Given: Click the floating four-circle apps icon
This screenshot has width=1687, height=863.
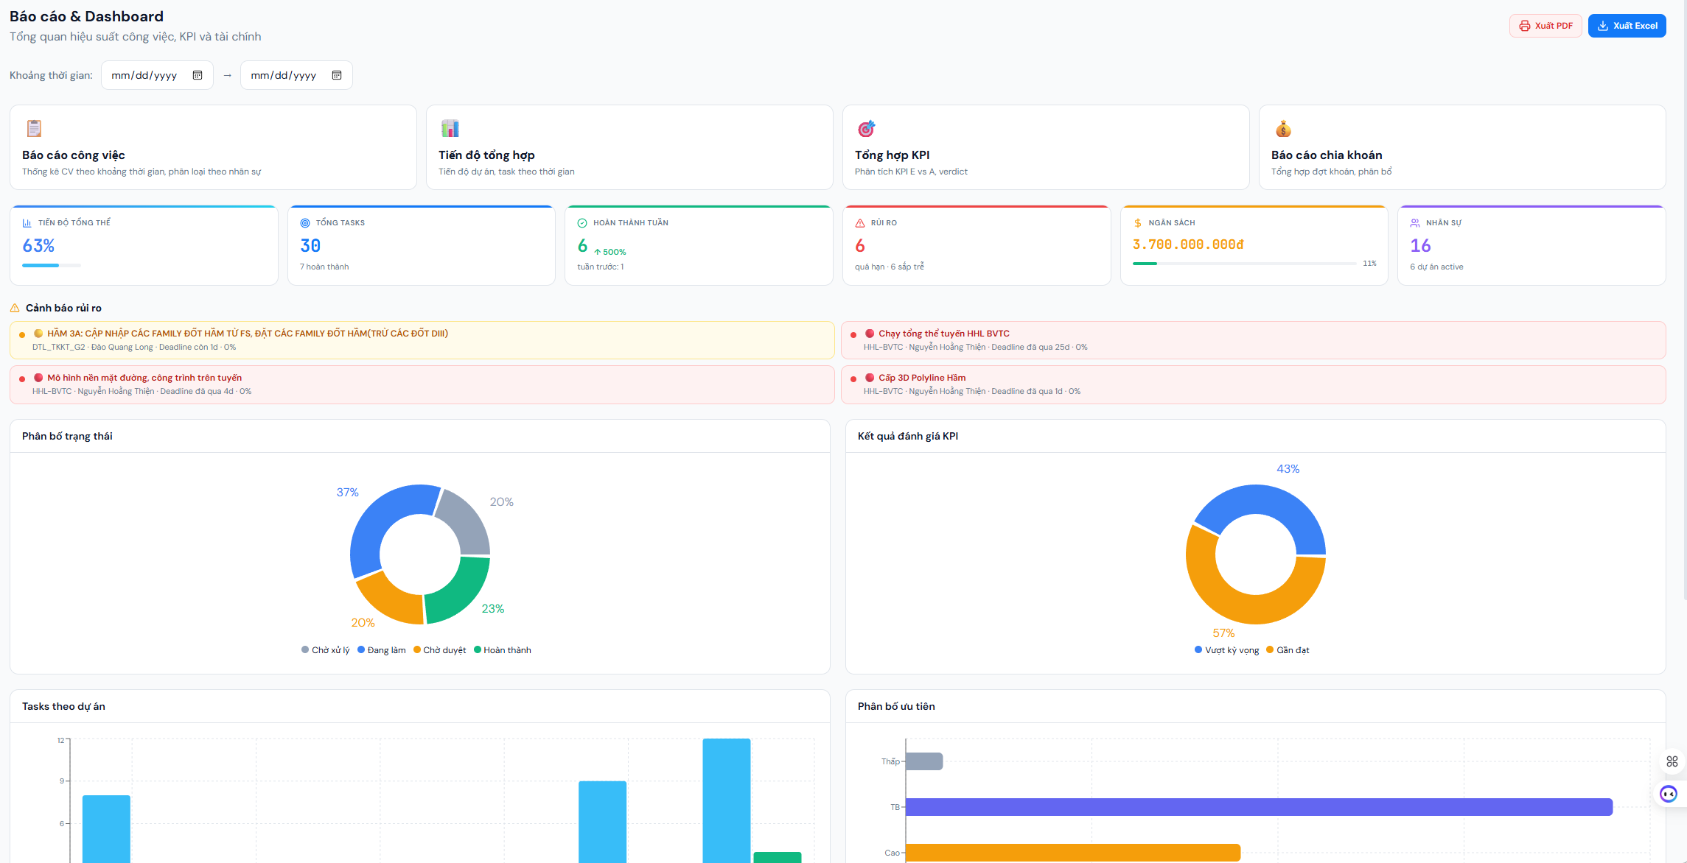Looking at the screenshot, I should point(1672,761).
